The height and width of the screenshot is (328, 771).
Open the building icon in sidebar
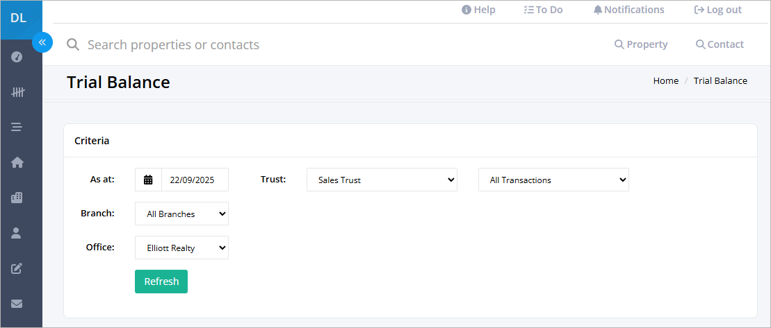click(x=17, y=198)
